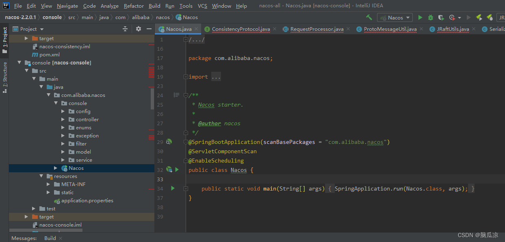Toggle rendered doc view icon on line 24
This screenshot has width=505, height=242.
click(x=176, y=95)
